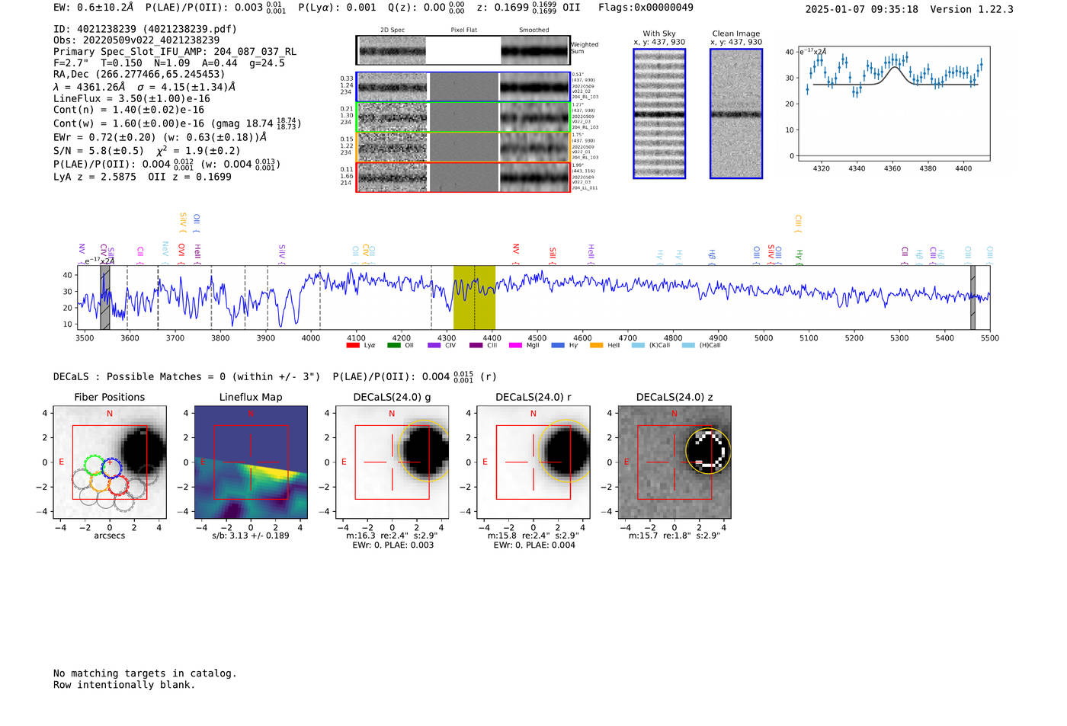
Task: Click the No matching targets in catalog message
Action: (145, 673)
